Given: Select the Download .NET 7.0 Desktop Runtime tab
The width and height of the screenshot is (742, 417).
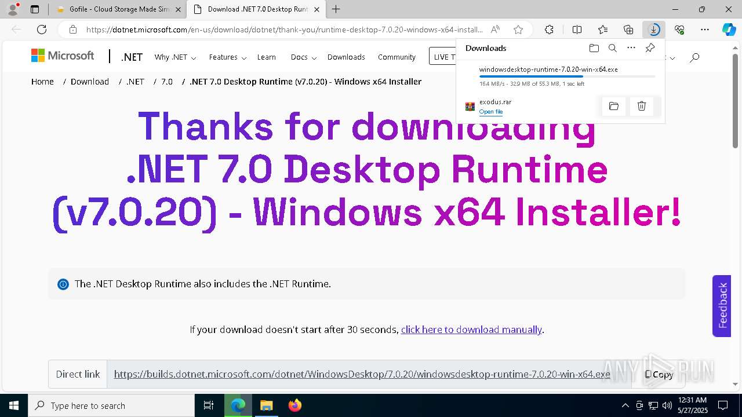Looking at the screenshot, I should coord(256,9).
